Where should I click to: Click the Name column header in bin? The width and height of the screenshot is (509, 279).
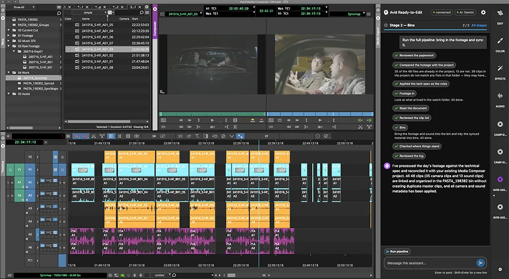tap(85, 19)
